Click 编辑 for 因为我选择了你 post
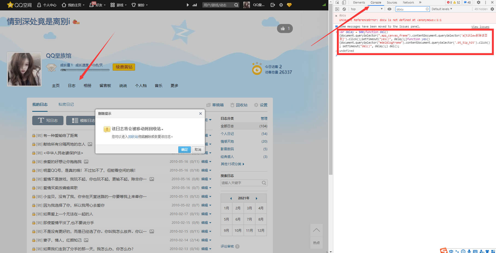The height and width of the screenshot is (253, 496). pyautogui.click(x=205, y=205)
